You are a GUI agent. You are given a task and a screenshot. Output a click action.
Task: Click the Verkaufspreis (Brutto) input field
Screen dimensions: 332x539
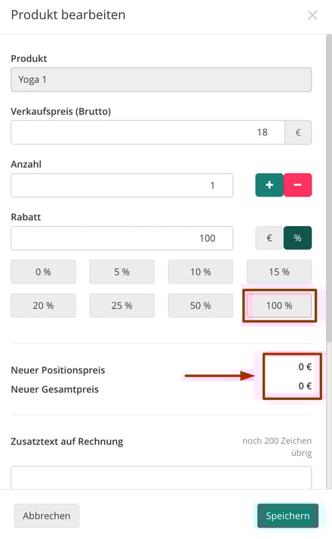click(x=148, y=132)
